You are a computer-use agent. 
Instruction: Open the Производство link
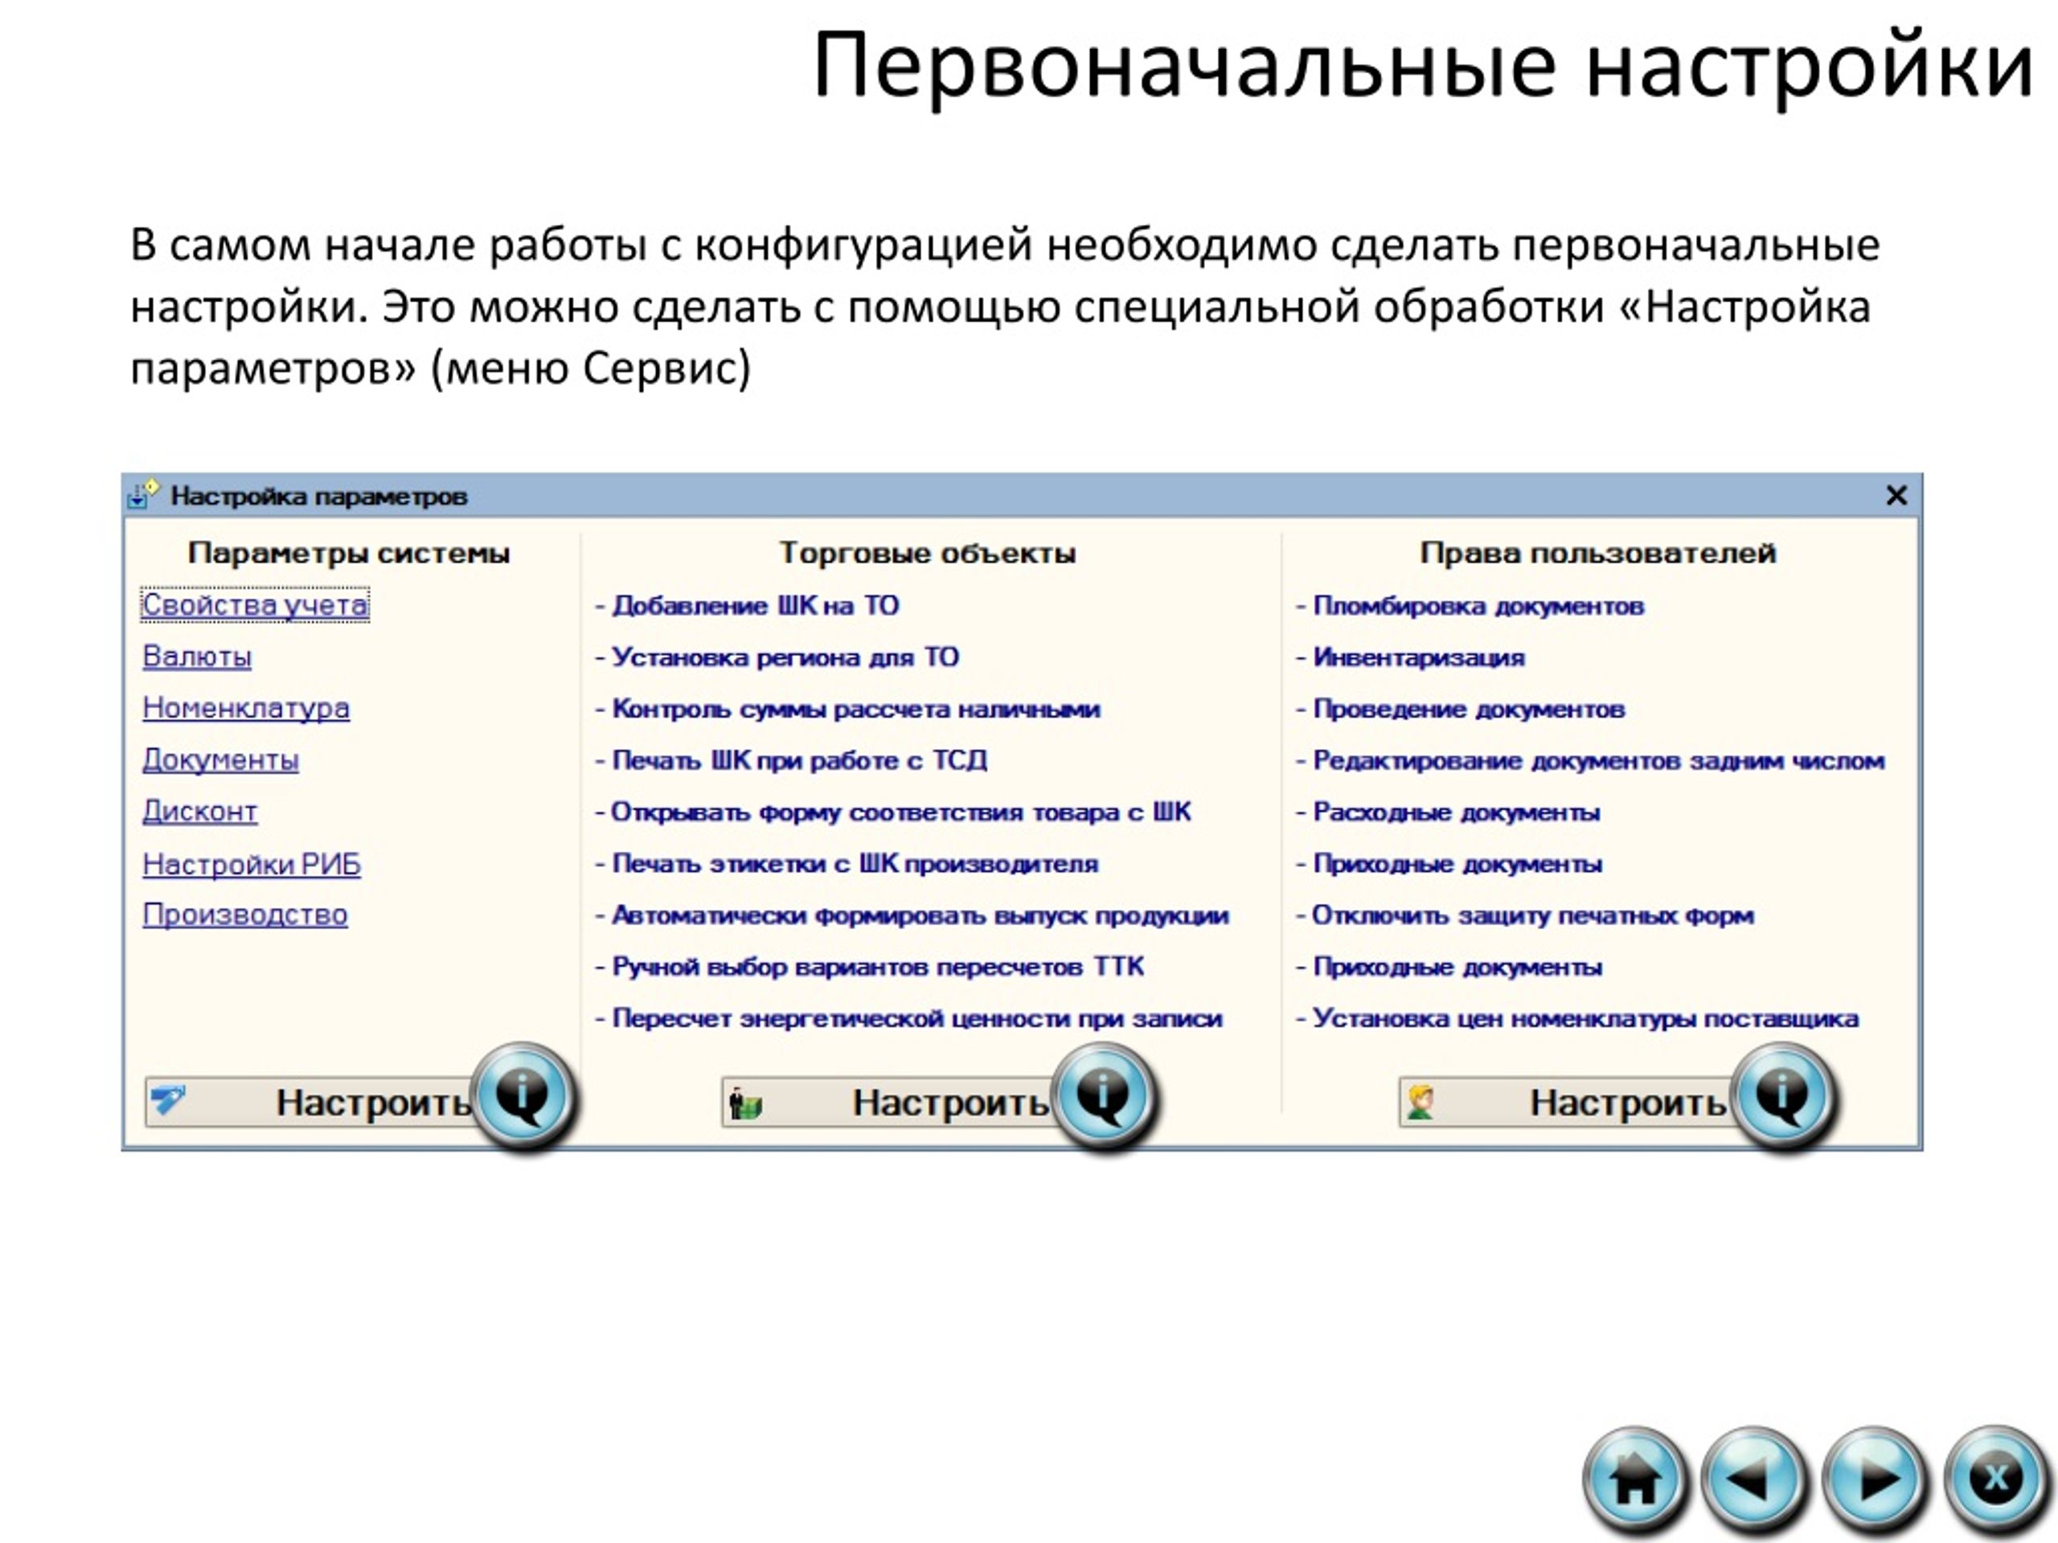246,915
